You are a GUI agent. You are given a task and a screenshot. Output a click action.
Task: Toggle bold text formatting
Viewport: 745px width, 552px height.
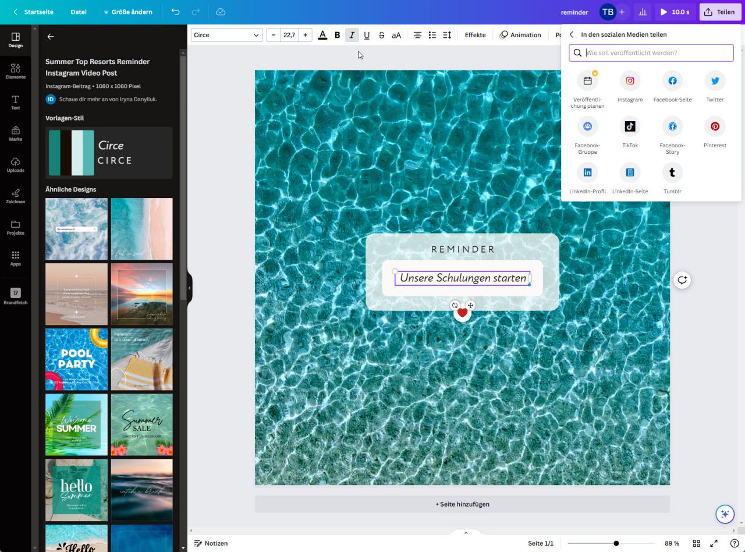click(337, 35)
